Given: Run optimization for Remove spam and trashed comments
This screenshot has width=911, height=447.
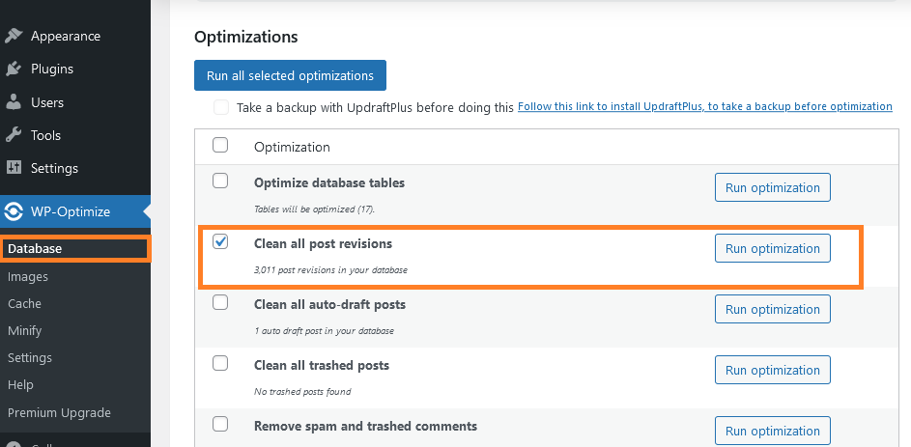Looking at the screenshot, I should (772, 431).
